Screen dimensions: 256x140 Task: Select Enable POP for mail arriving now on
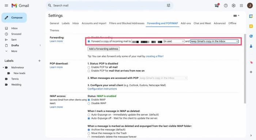click(89, 71)
